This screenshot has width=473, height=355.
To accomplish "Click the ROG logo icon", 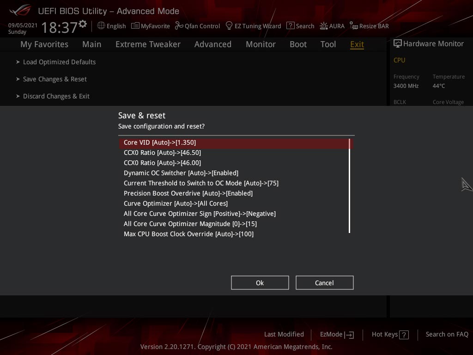I will [x=20, y=10].
